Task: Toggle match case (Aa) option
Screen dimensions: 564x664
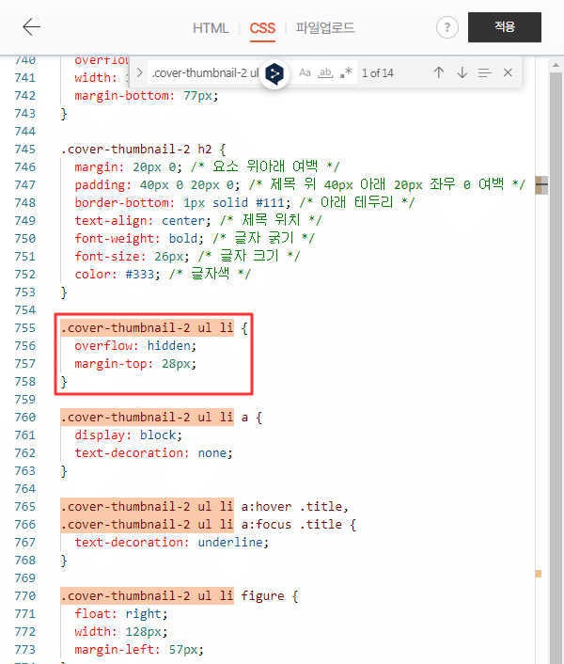Action: (305, 72)
